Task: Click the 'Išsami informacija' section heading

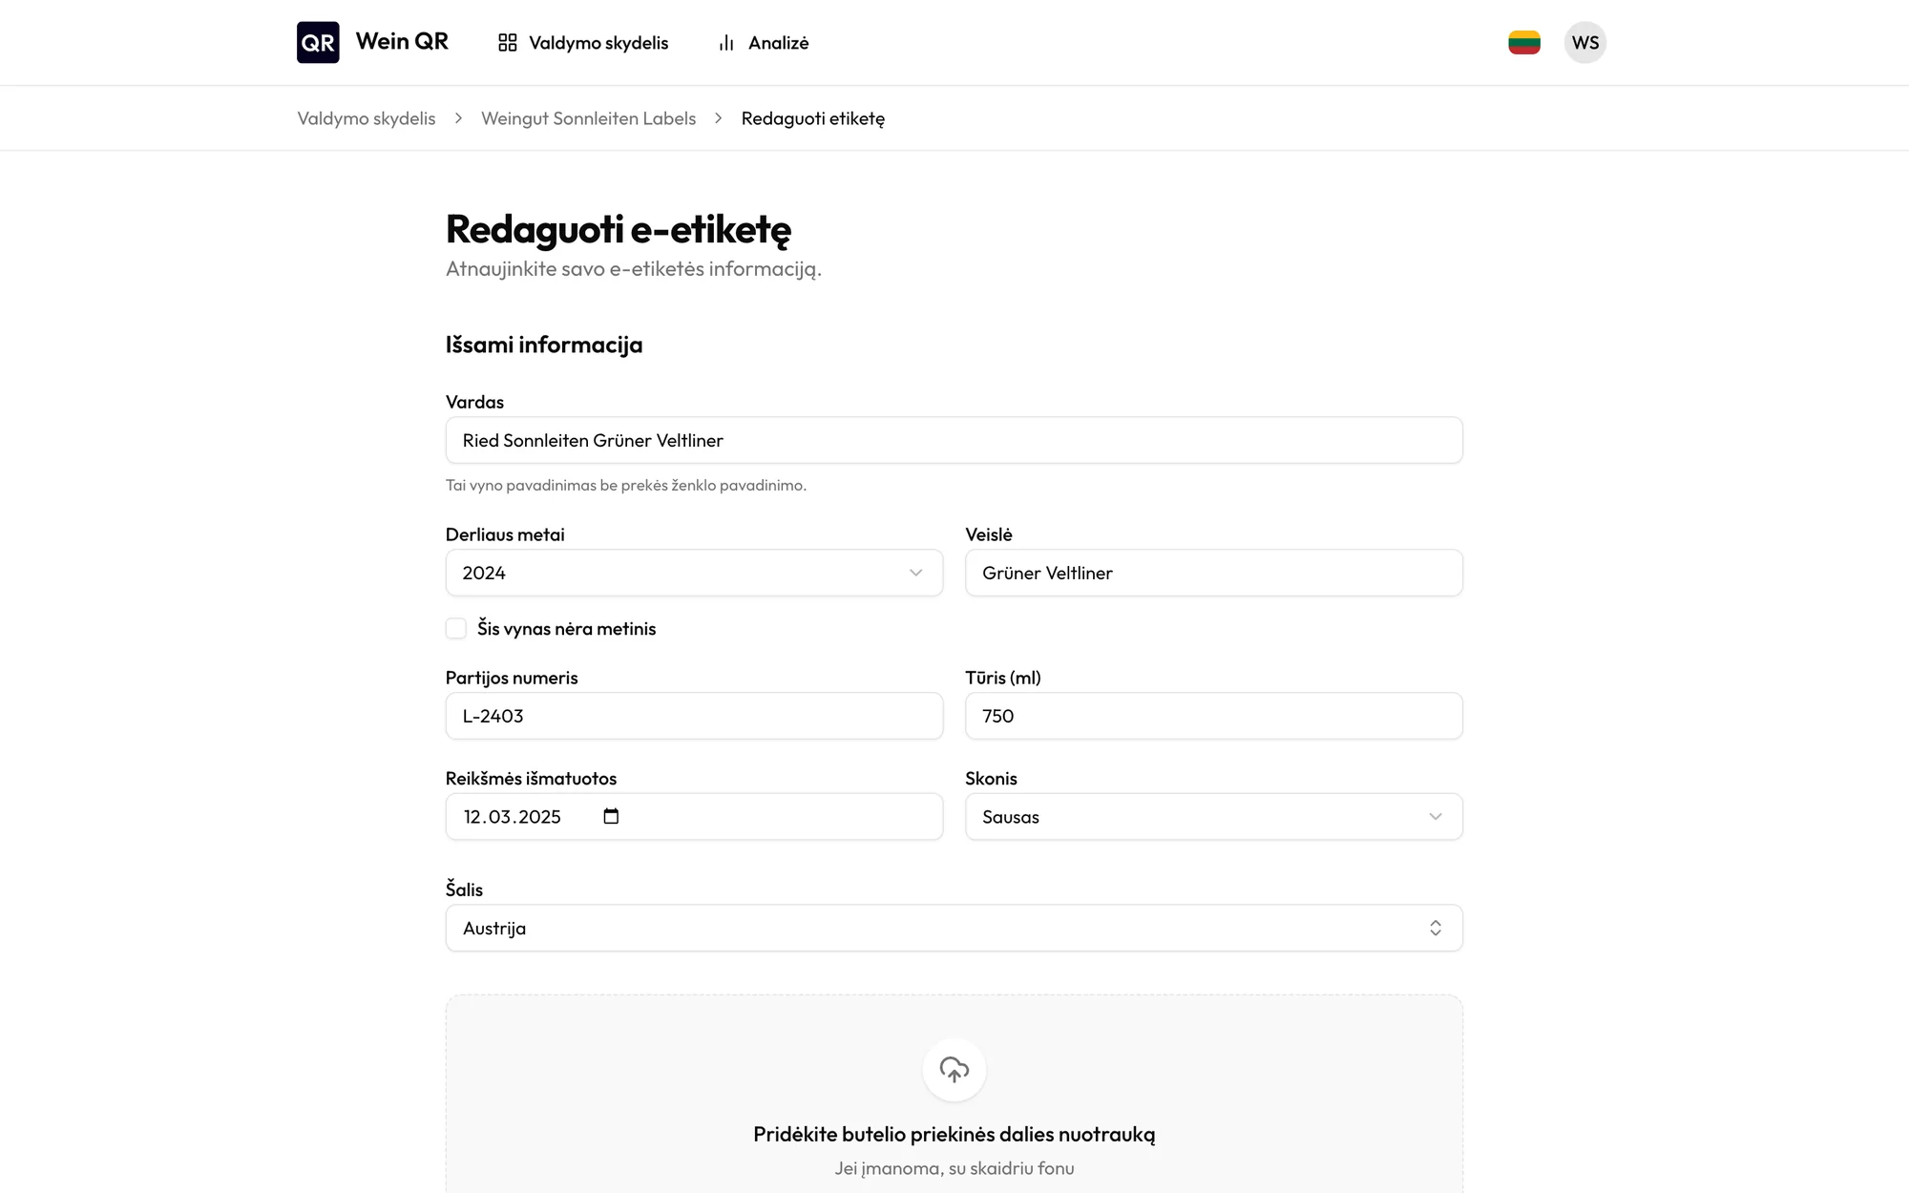Action: 544,345
